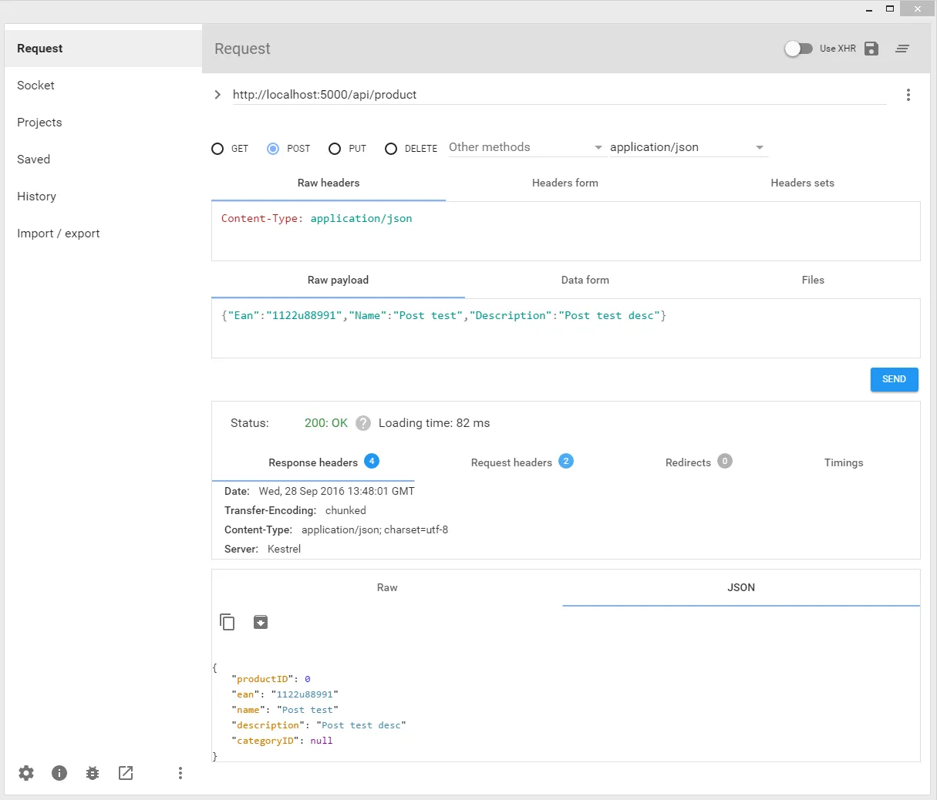The height and width of the screenshot is (800, 937).
Task: Click the save response to file icon
Action: (261, 622)
